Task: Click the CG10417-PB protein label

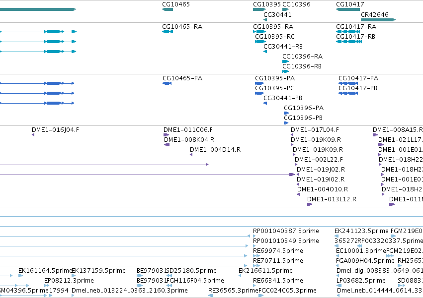Action: click(358, 88)
